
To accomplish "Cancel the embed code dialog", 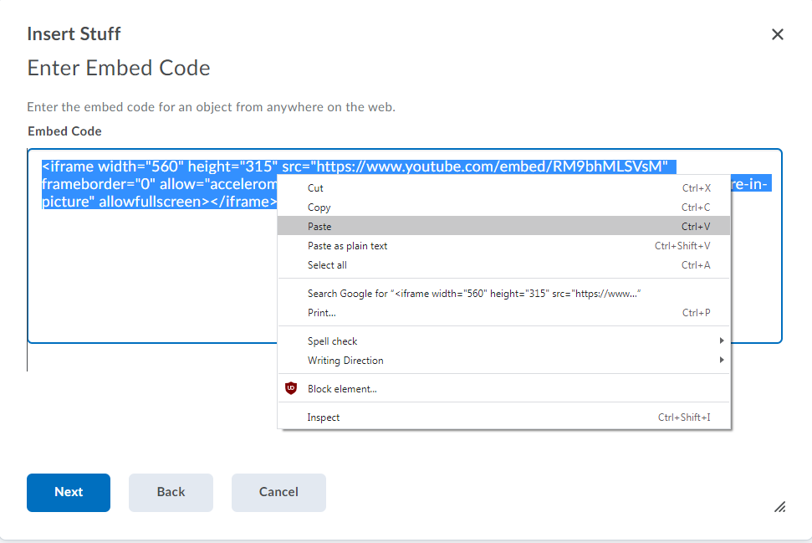I will pyautogui.click(x=278, y=492).
